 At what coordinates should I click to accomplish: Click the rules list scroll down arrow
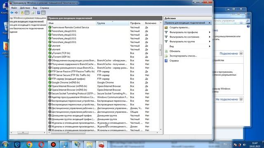[x=160, y=129]
